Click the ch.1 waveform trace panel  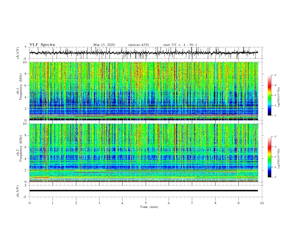click(146, 53)
